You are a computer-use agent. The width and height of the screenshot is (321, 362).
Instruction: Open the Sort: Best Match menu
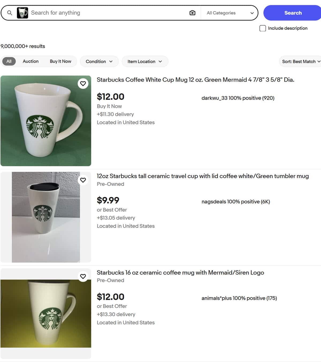301,61
